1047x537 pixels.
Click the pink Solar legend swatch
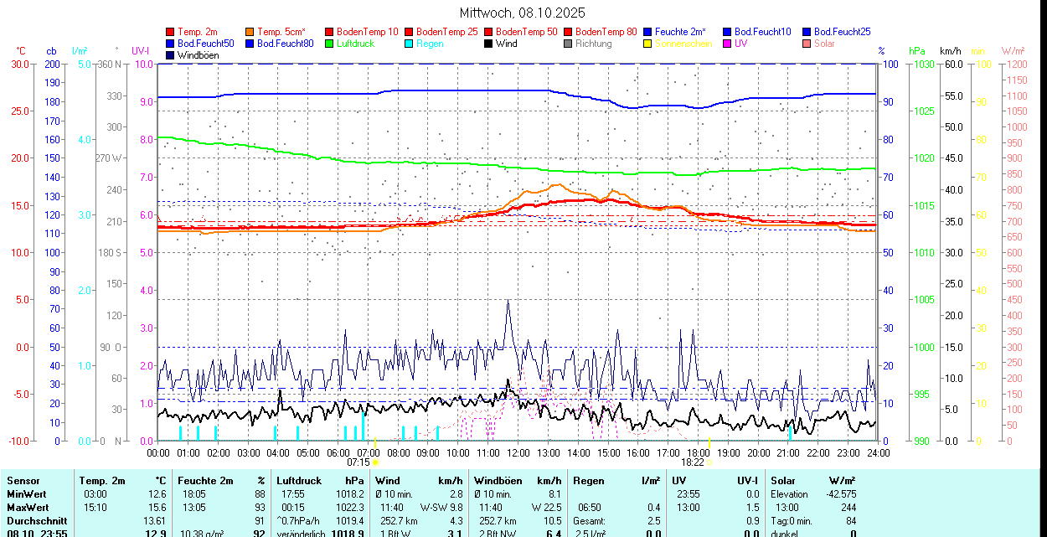click(x=806, y=44)
